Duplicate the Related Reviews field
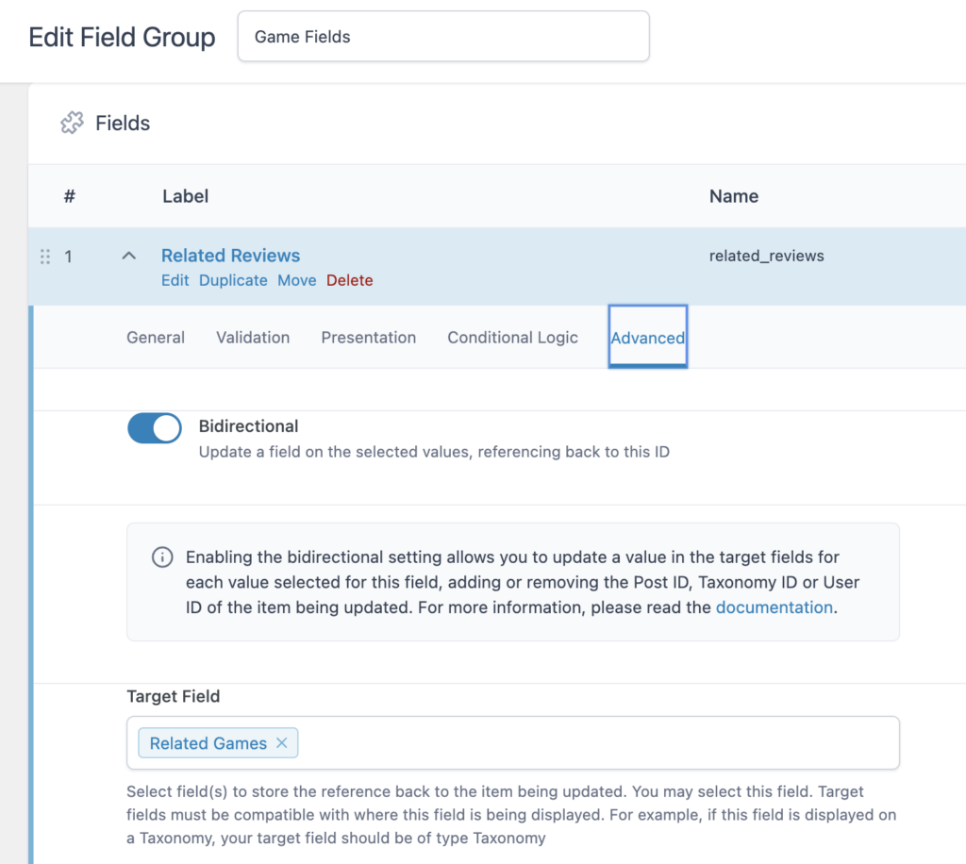This screenshot has width=966, height=864. tap(233, 280)
